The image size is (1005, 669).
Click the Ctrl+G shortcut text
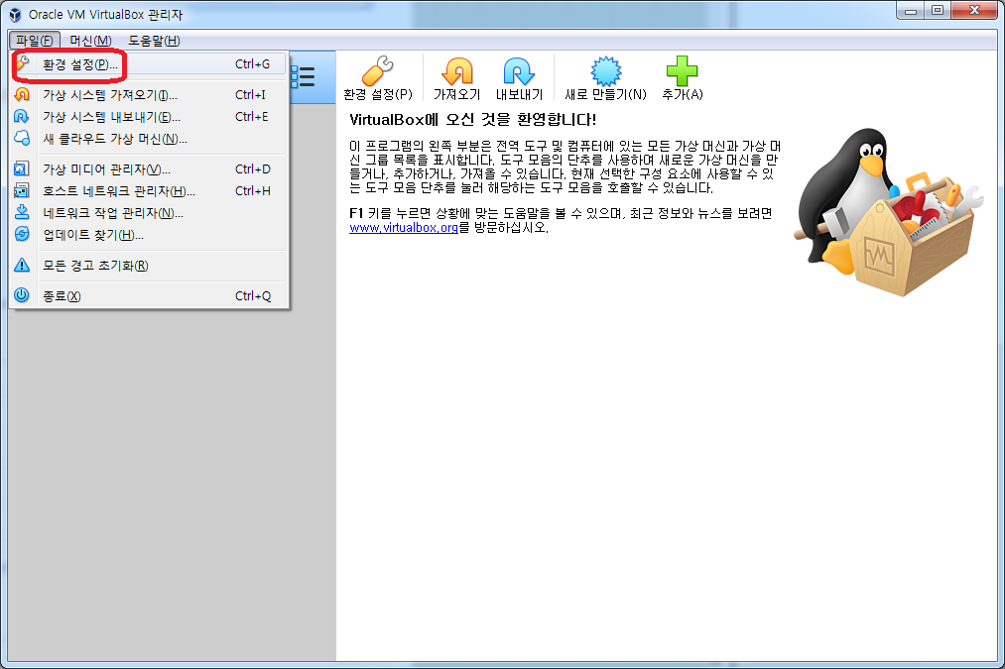coord(253,64)
